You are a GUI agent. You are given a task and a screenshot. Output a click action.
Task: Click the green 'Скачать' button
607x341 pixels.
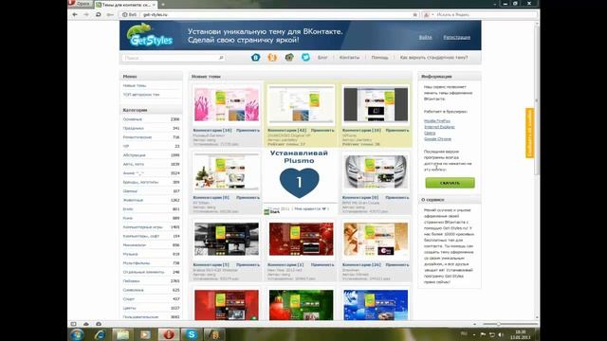click(x=450, y=183)
